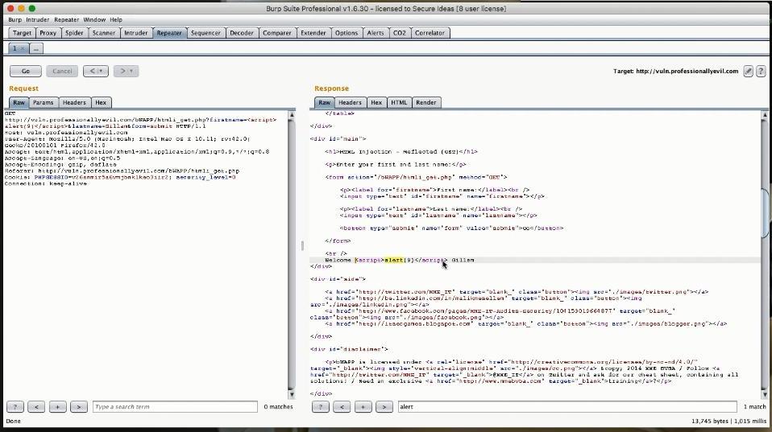
Task: Click the Done status text
Action: (x=13, y=422)
